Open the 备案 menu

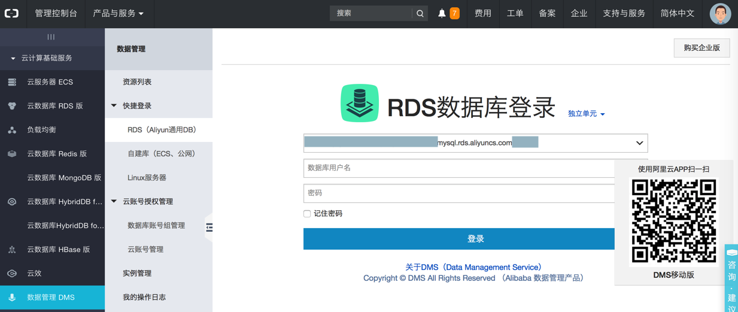click(547, 13)
